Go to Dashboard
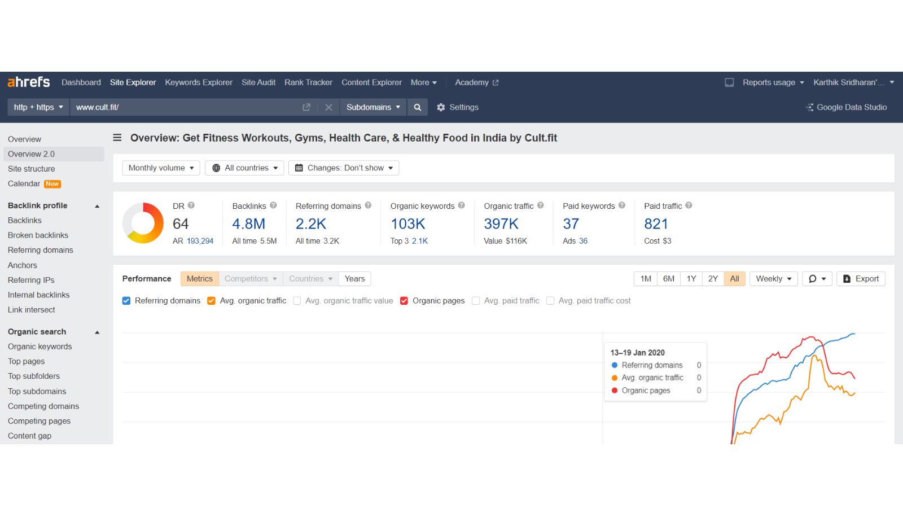This screenshot has height=508, width=903. (x=81, y=82)
